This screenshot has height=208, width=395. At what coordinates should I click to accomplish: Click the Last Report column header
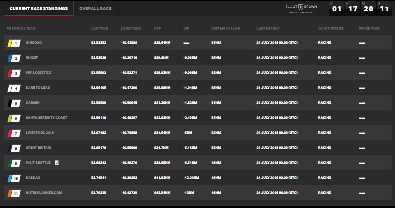click(x=268, y=28)
